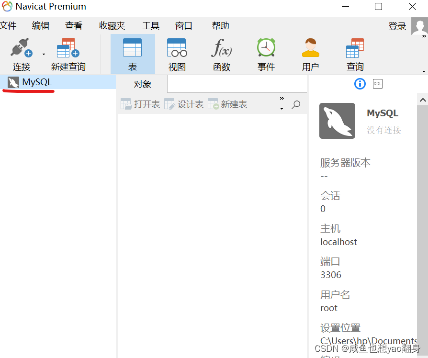Click the Navicat Premium app logo icon
The width and height of the screenshot is (428, 358).
coord(7,6)
